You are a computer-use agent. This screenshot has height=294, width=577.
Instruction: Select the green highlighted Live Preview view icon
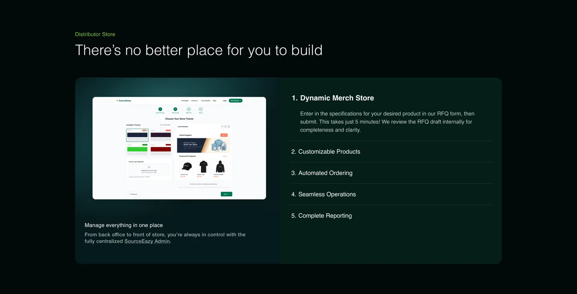[x=222, y=127]
